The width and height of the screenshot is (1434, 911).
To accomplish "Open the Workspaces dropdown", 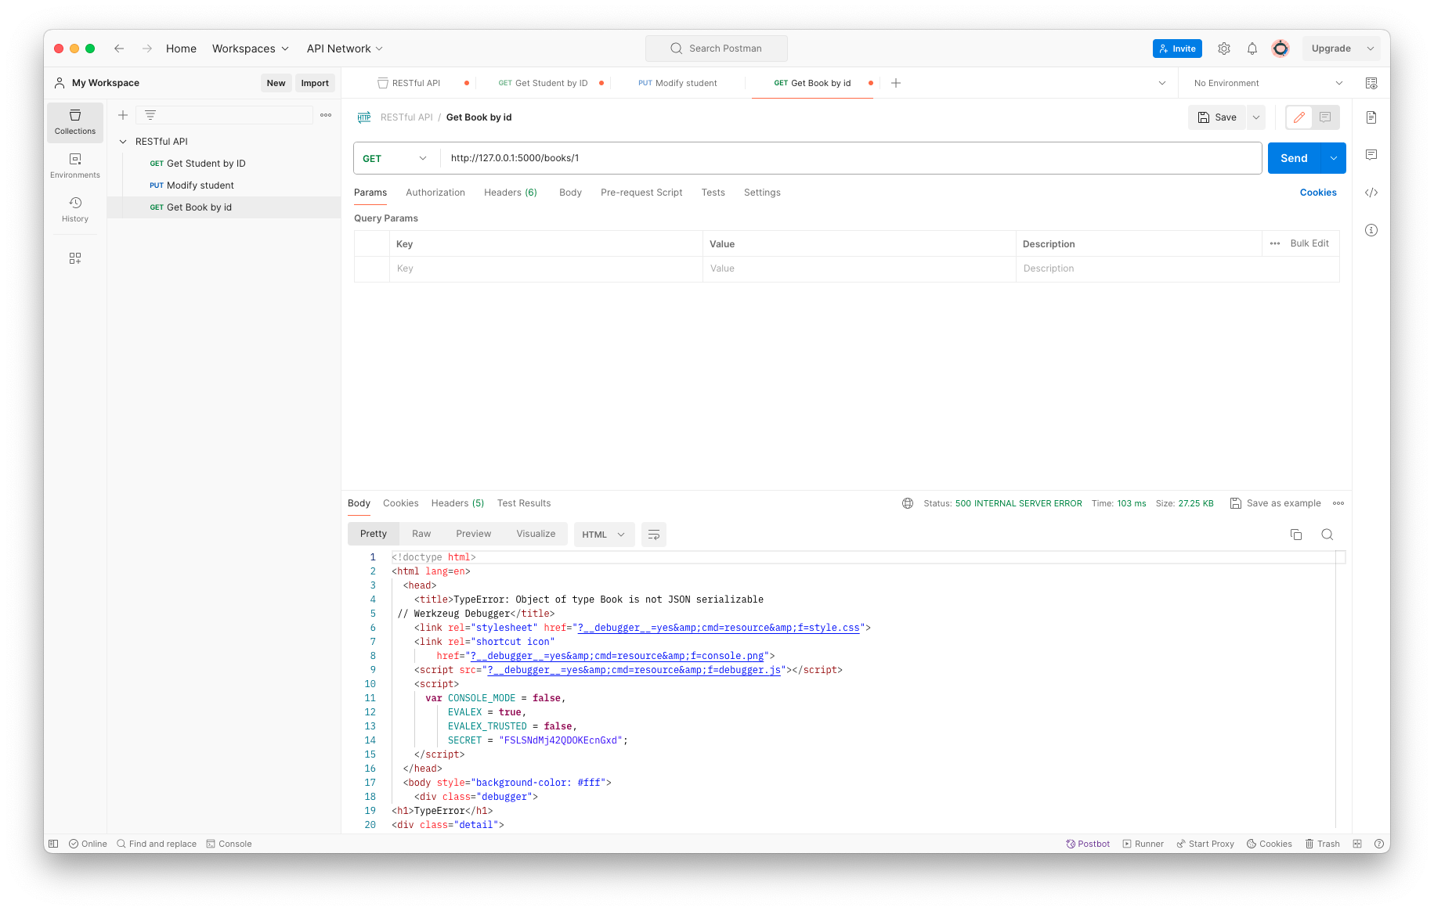I will click(251, 49).
